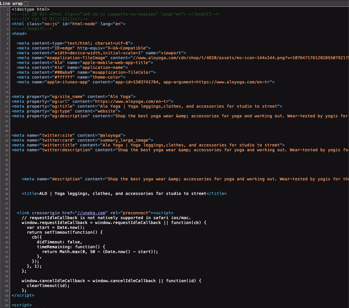Click the <head> tag on line 6

point(19,34)
